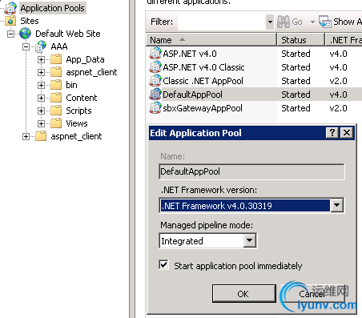362x318 pixels.
Task: Click the Go filter button
Action: [x=290, y=22]
